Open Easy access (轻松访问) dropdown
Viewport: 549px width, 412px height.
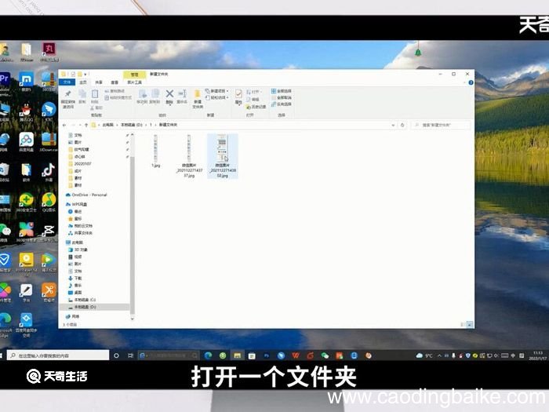click(x=216, y=97)
